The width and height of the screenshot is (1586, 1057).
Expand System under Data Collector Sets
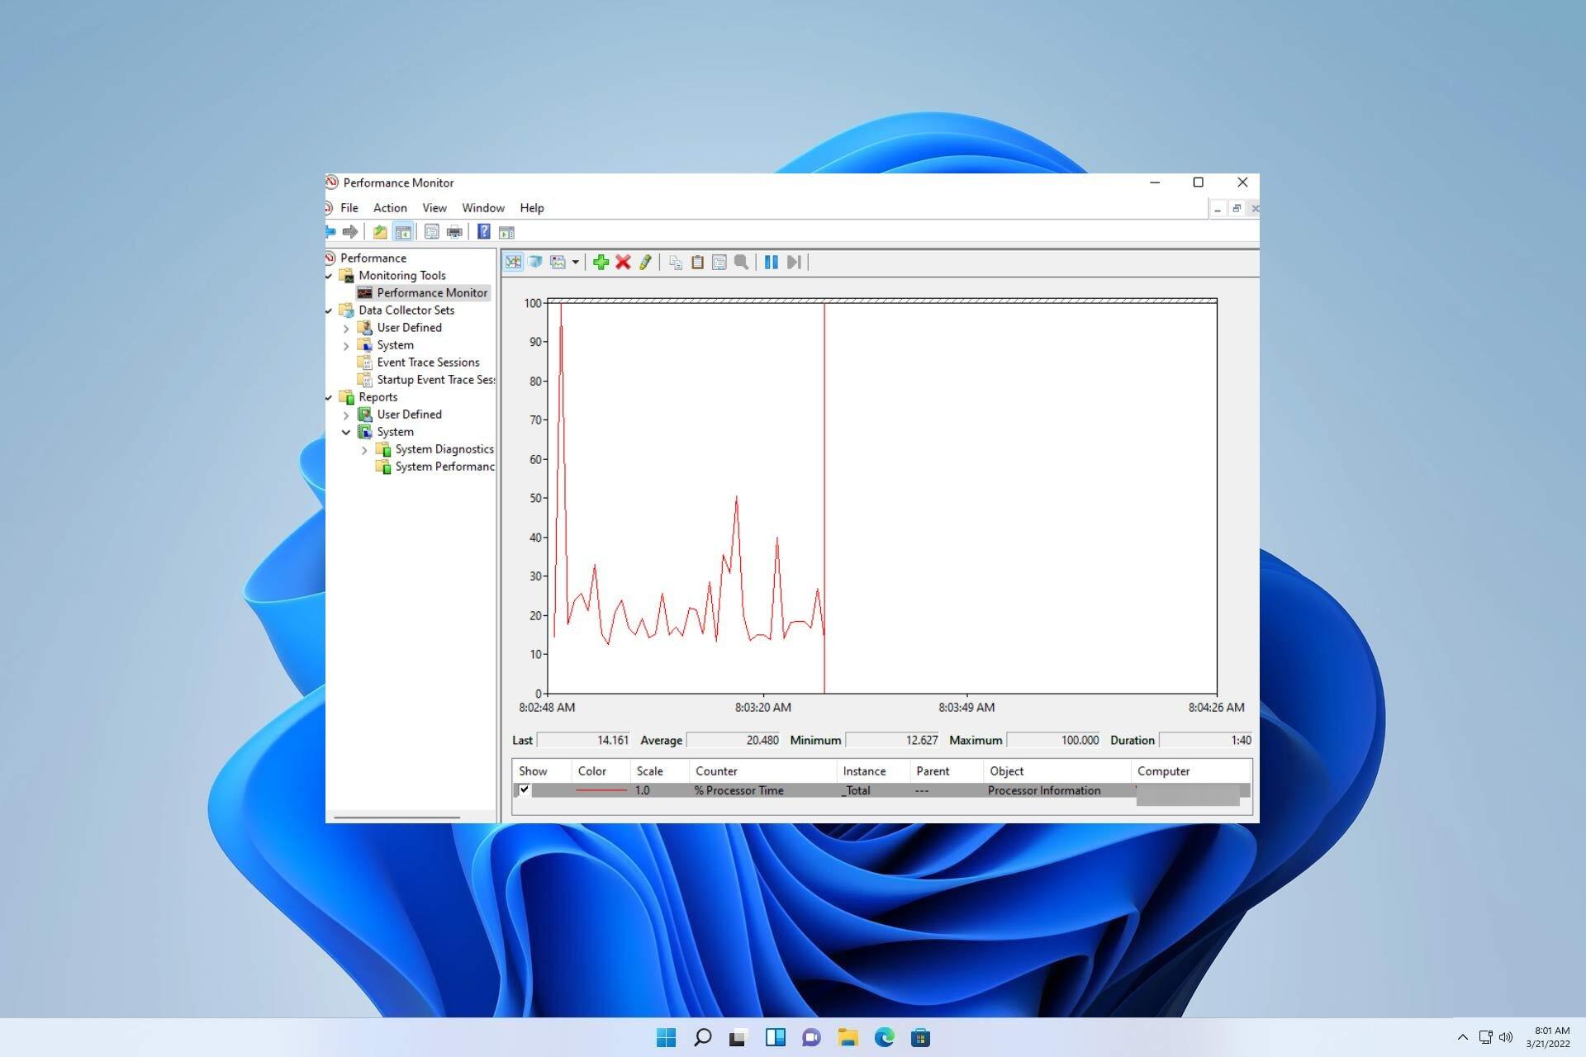(347, 345)
